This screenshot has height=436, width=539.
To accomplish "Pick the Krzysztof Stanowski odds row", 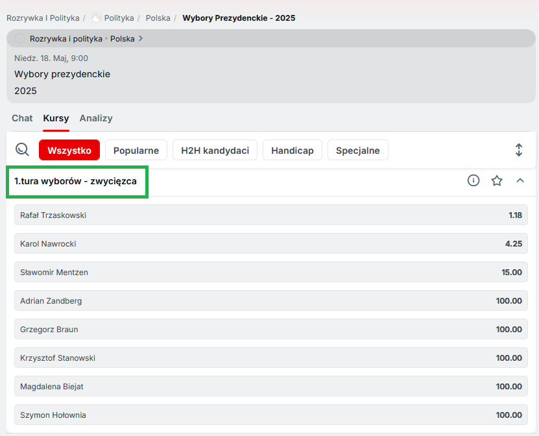I will click(x=271, y=357).
